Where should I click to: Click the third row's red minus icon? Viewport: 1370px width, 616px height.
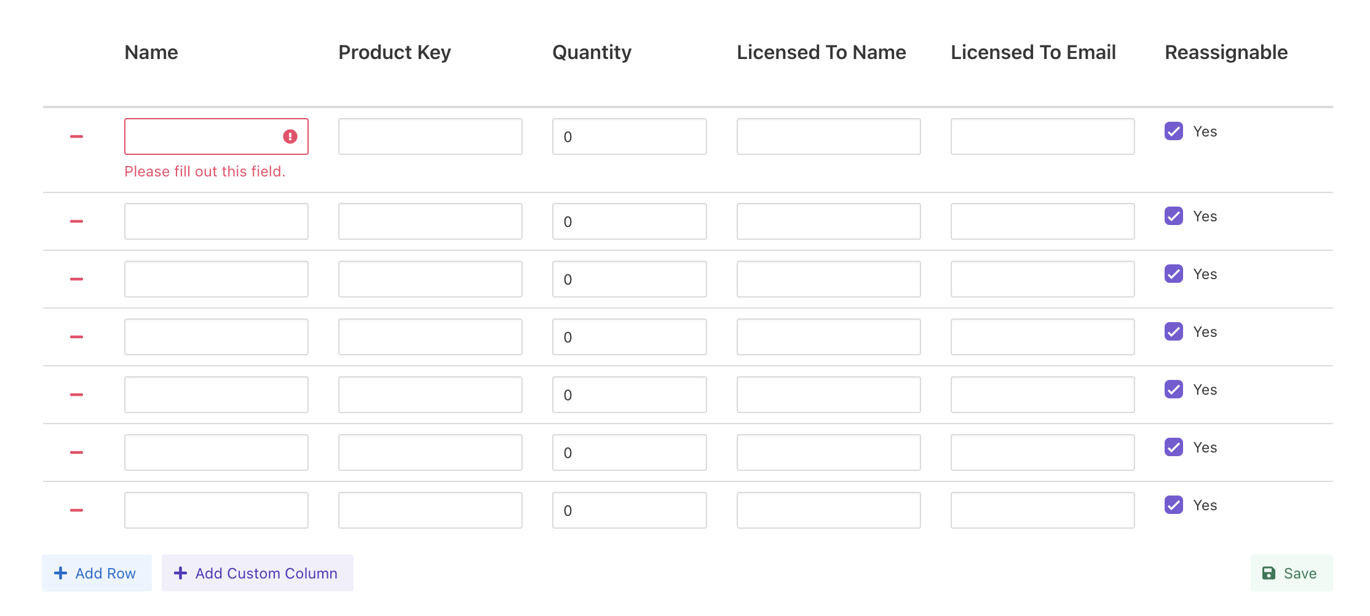pos(76,279)
